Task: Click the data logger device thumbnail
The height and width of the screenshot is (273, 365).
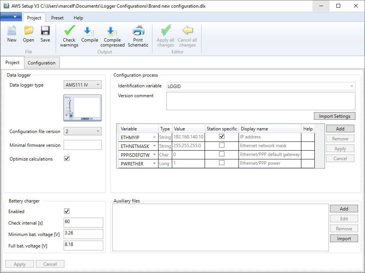Action: pyautogui.click(x=83, y=108)
